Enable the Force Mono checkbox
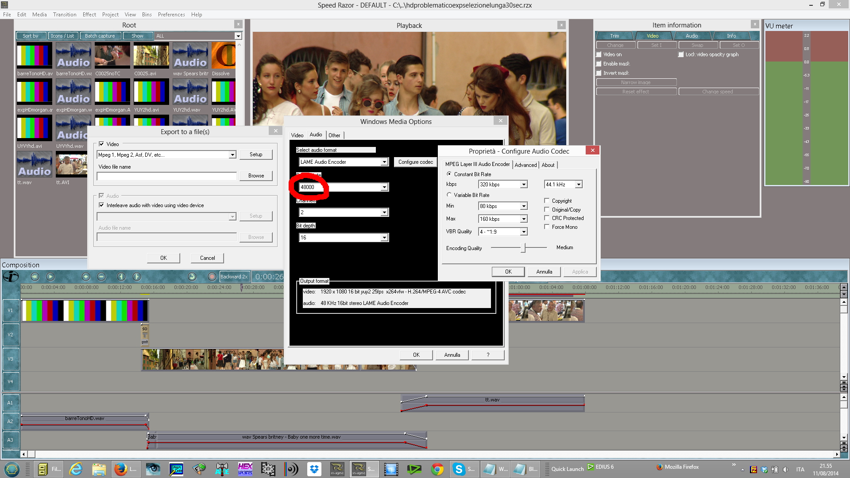This screenshot has width=850, height=478. tap(547, 227)
